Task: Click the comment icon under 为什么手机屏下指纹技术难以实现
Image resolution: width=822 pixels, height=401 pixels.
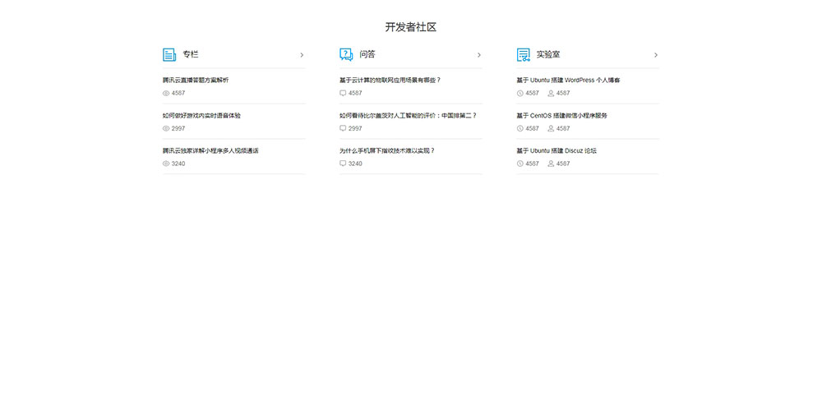Action: (x=343, y=164)
